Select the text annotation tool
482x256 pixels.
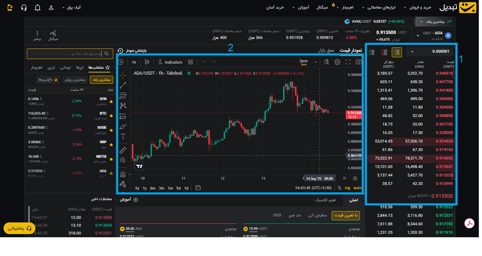click(123, 136)
